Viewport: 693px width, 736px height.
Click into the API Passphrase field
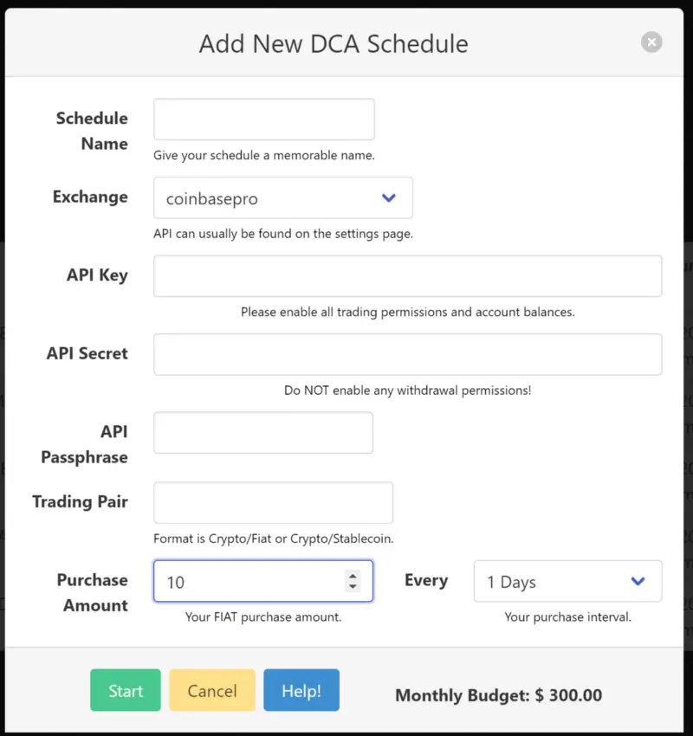click(x=263, y=433)
